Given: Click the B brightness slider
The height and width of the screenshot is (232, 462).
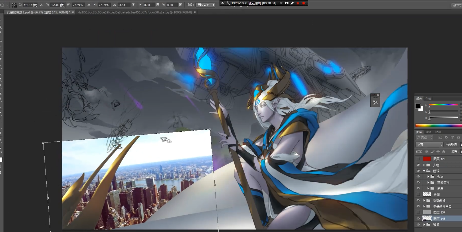Looking at the screenshot, I should 443,118.
